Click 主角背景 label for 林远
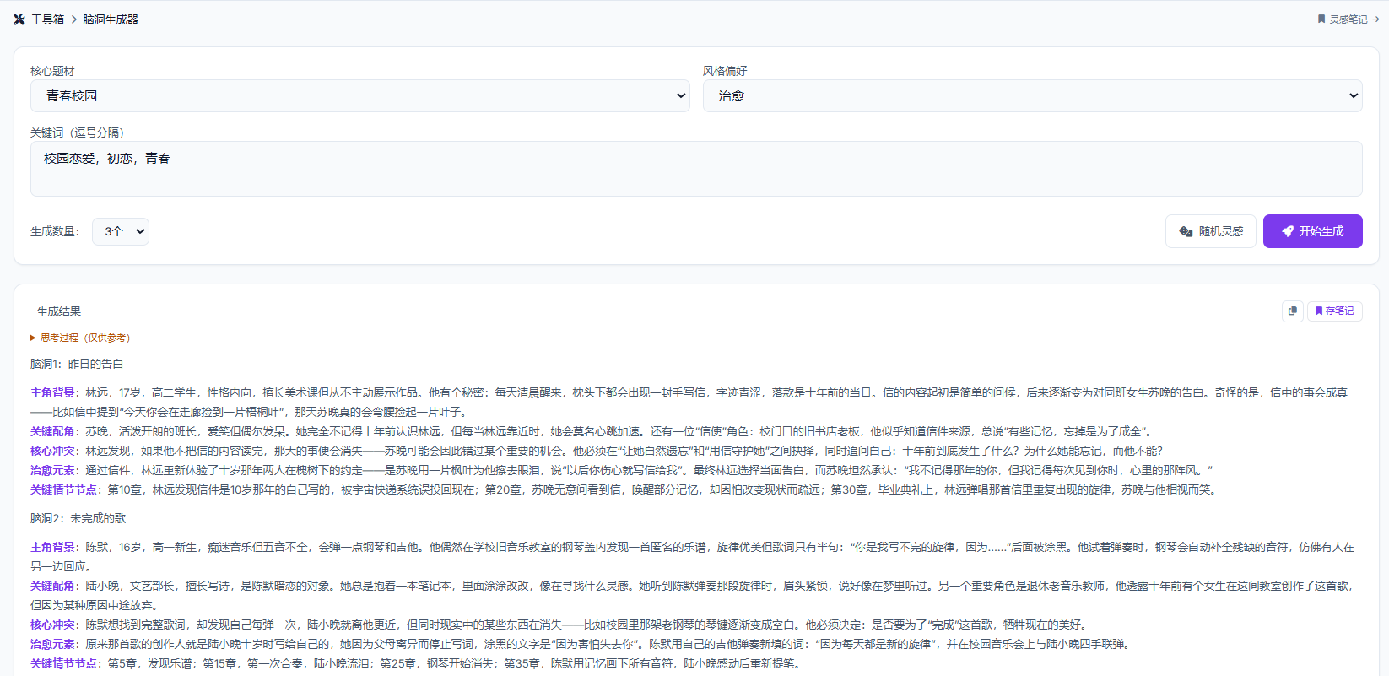 coord(53,392)
